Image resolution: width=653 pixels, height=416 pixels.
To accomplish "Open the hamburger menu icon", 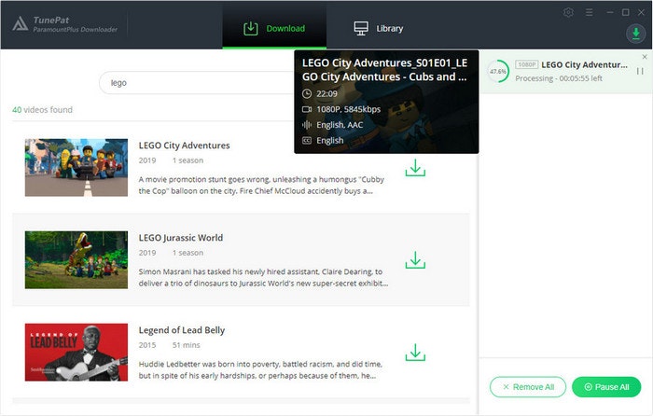I will [589, 12].
